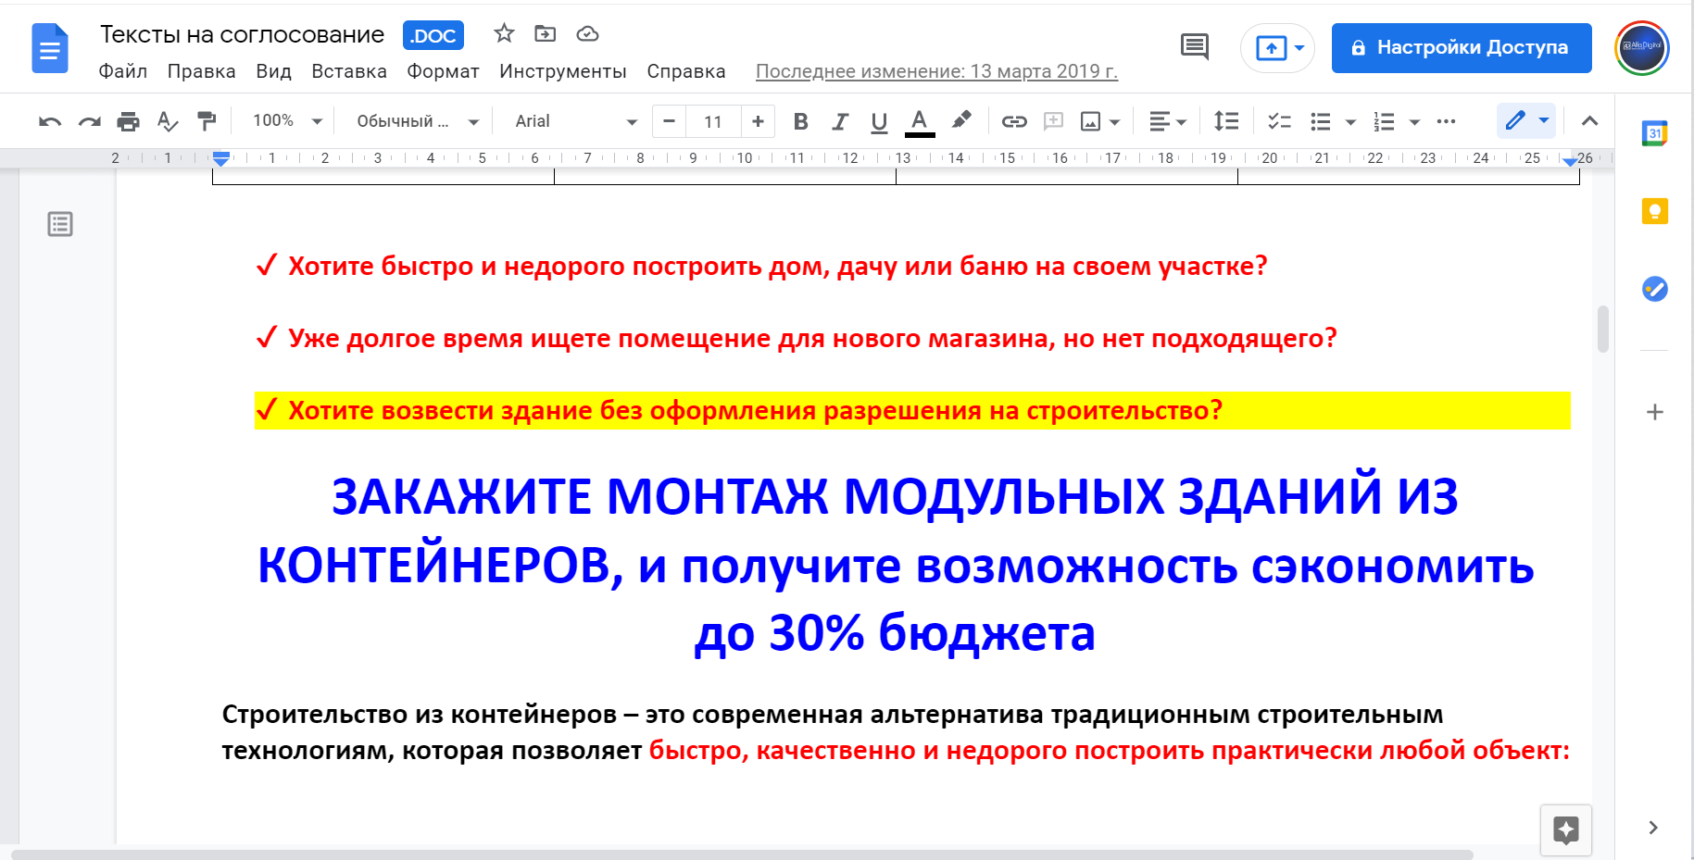Image resolution: width=1694 pixels, height=860 pixels.
Task: Open the Вставка menu
Action: click(x=349, y=71)
